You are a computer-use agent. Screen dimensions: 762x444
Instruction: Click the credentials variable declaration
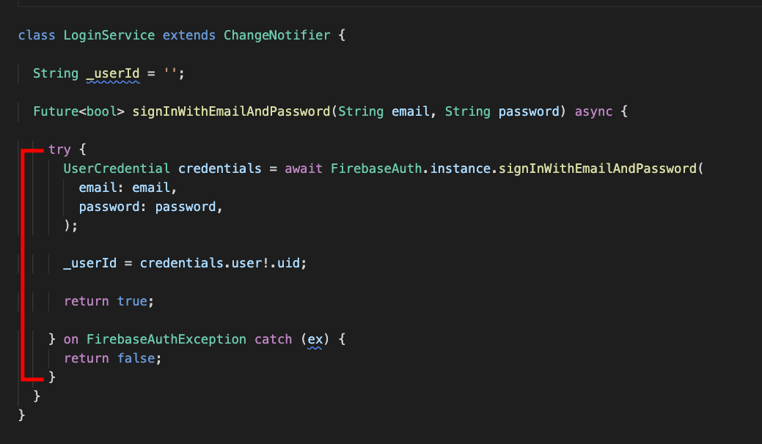[220, 169]
